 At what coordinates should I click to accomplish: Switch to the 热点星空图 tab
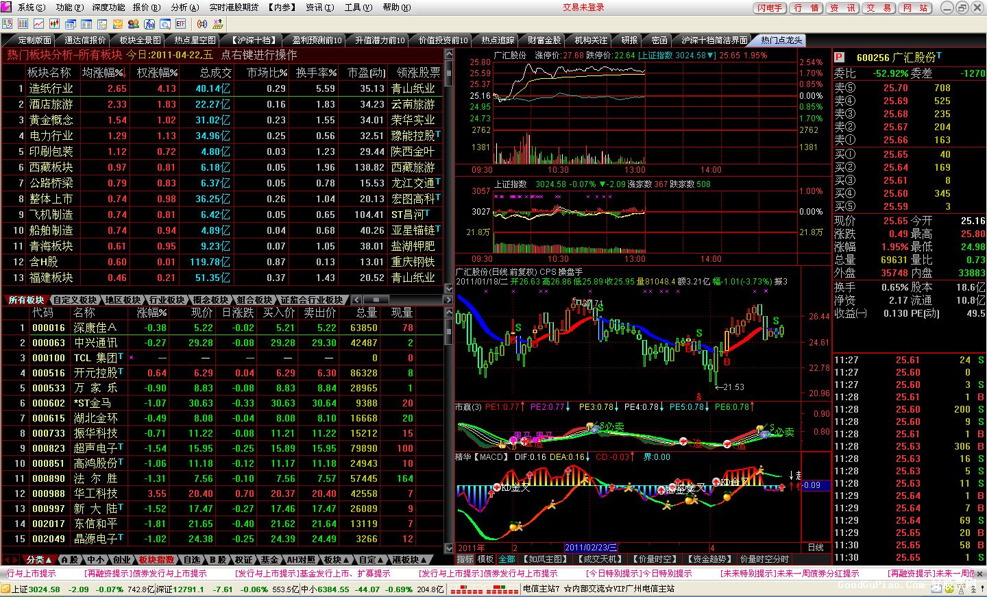click(x=194, y=40)
